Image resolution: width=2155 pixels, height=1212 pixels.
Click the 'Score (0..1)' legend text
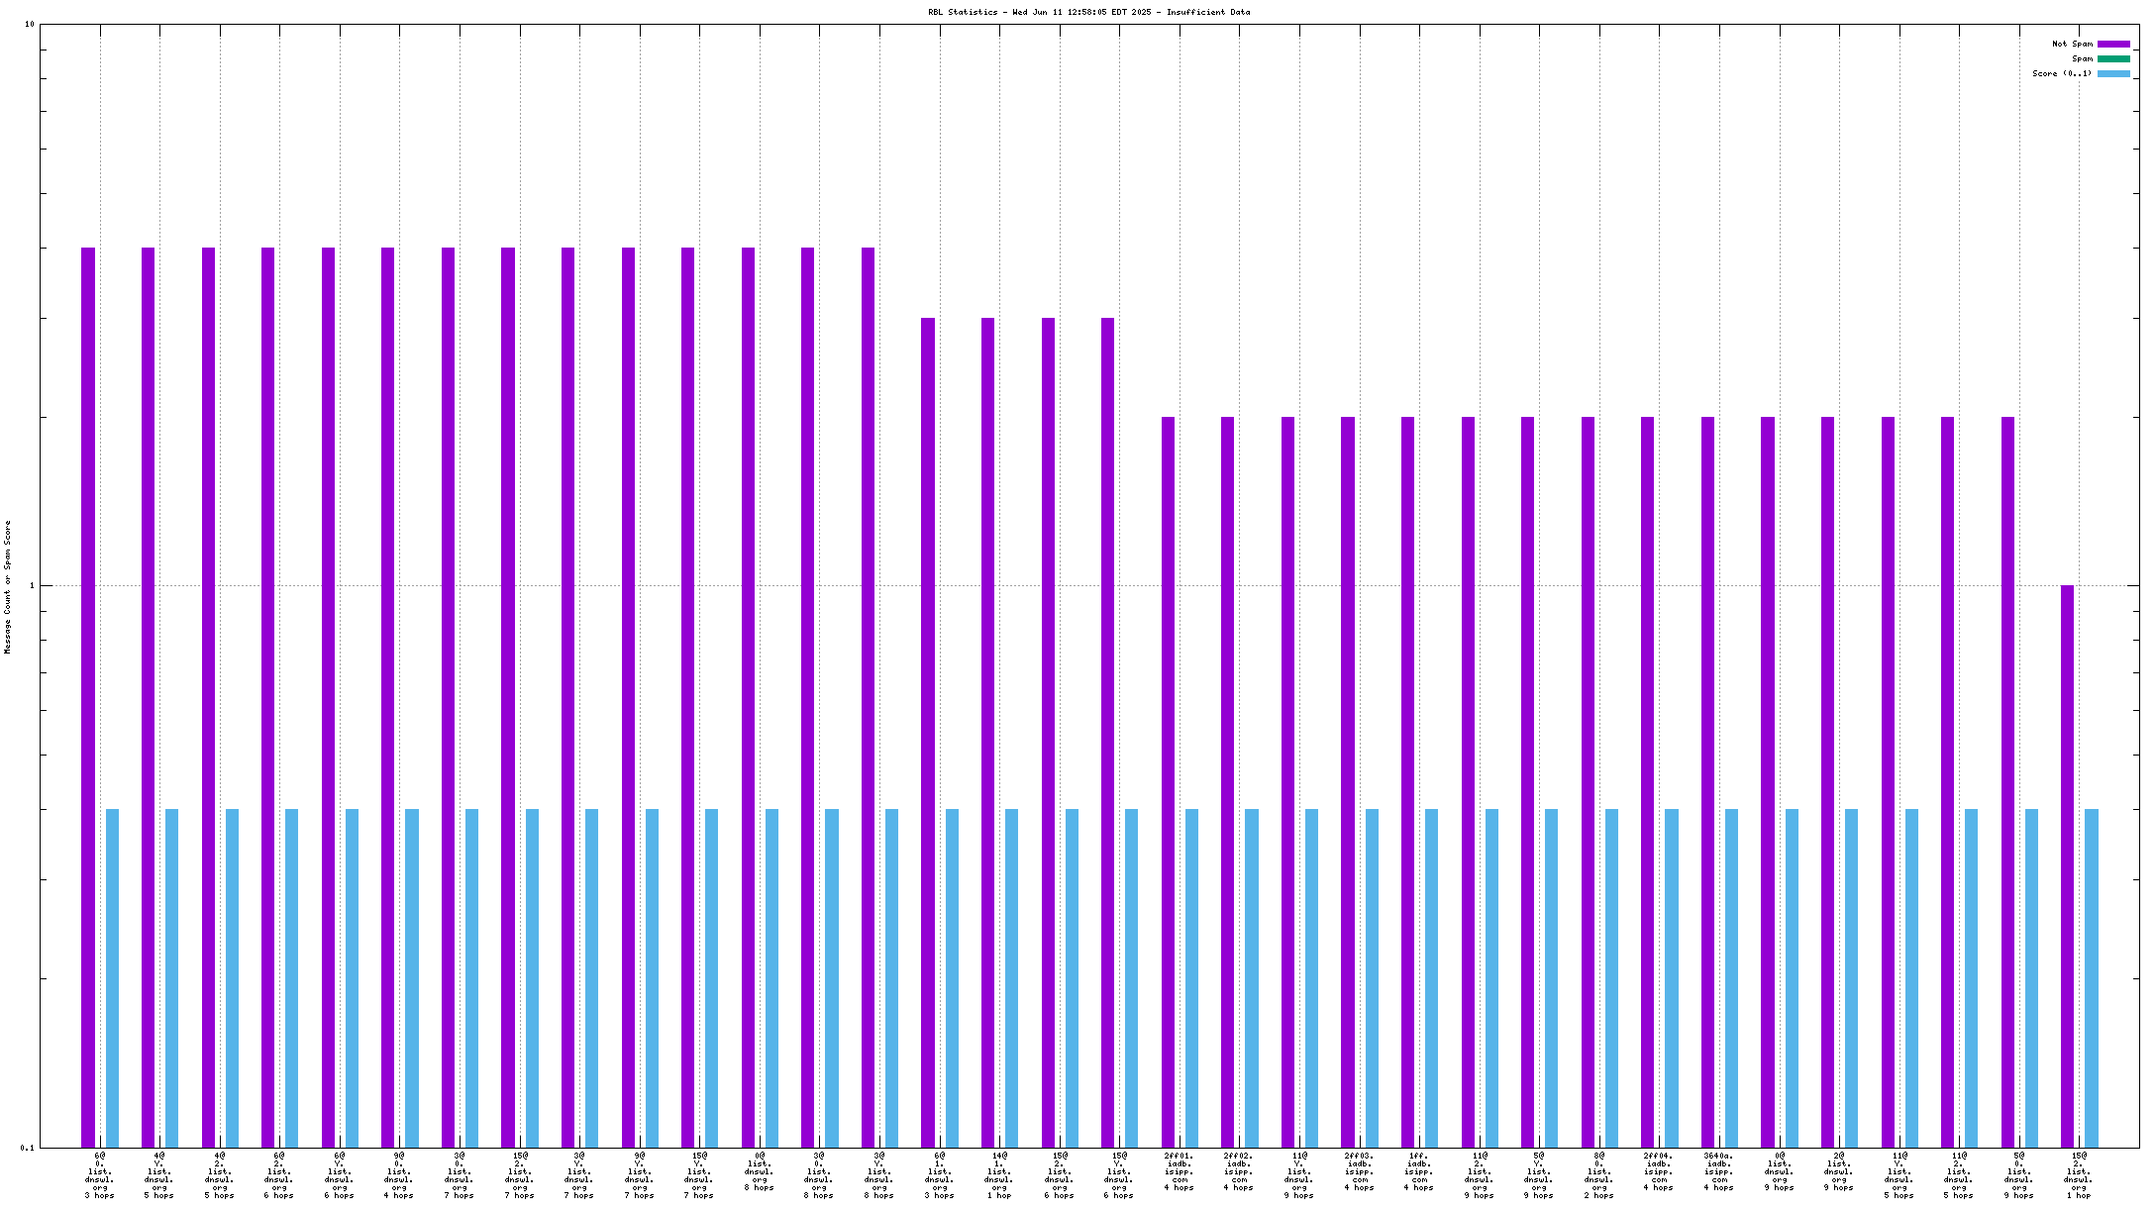2062,73
